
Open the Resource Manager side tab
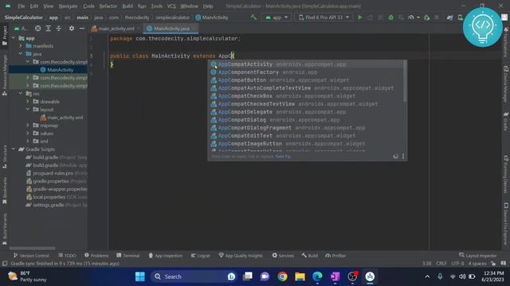[x=5, y=75]
